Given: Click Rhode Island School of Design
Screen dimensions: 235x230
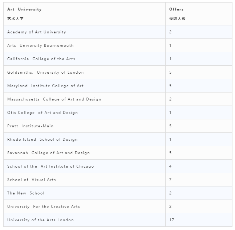Looking at the screenshot, I should (x=42, y=140).
